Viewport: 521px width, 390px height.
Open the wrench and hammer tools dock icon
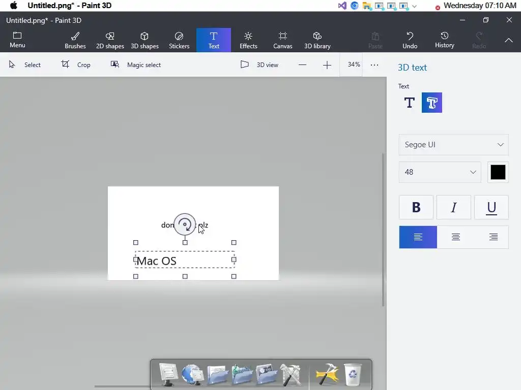click(291, 374)
